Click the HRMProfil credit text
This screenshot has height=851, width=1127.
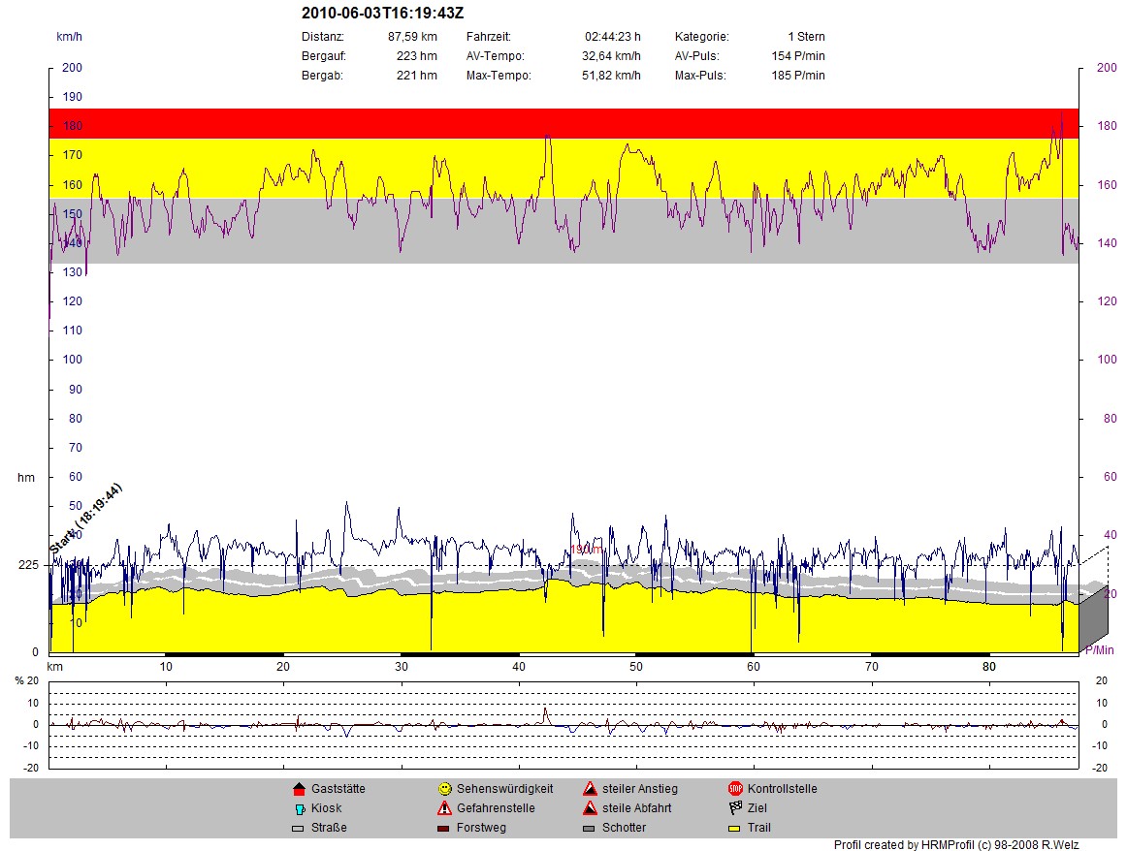[x=942, y=844]
